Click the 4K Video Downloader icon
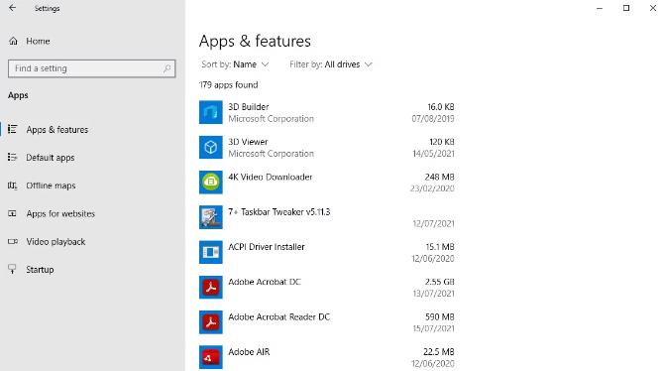 [x=211, y=183]
